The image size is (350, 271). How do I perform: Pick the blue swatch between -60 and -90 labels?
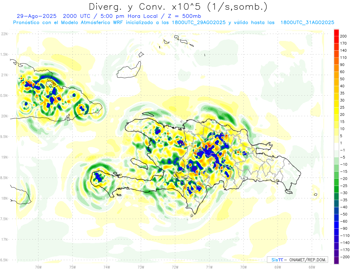point(336,225)
